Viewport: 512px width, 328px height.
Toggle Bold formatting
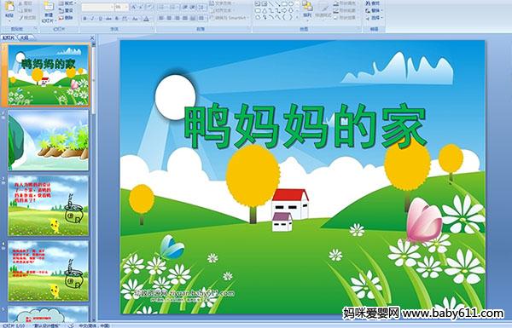(84, 19)
